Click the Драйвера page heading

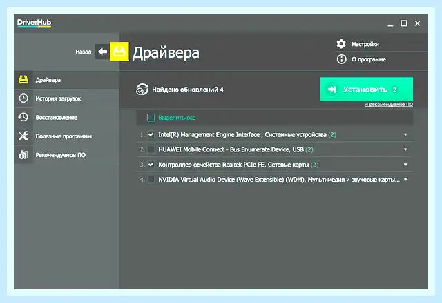(x=166, y=52)
